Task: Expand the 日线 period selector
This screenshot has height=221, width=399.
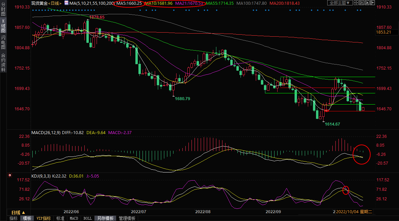Action: pyautogui.click(x=19, y=212)
